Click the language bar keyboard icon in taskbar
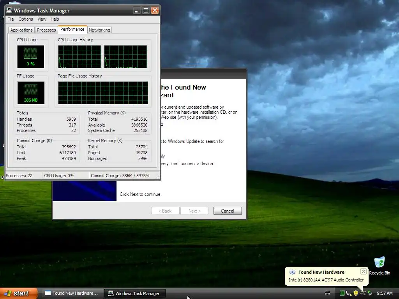This screenshot has height=299, width=399. [327, 294]
